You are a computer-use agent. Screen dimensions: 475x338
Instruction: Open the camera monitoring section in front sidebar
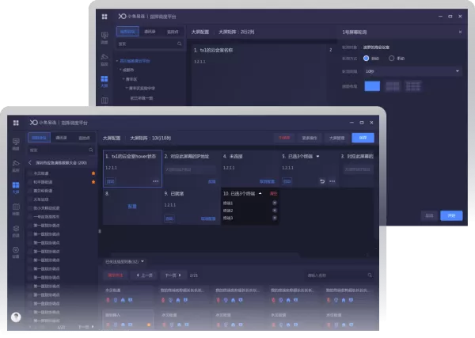point(16,165)
